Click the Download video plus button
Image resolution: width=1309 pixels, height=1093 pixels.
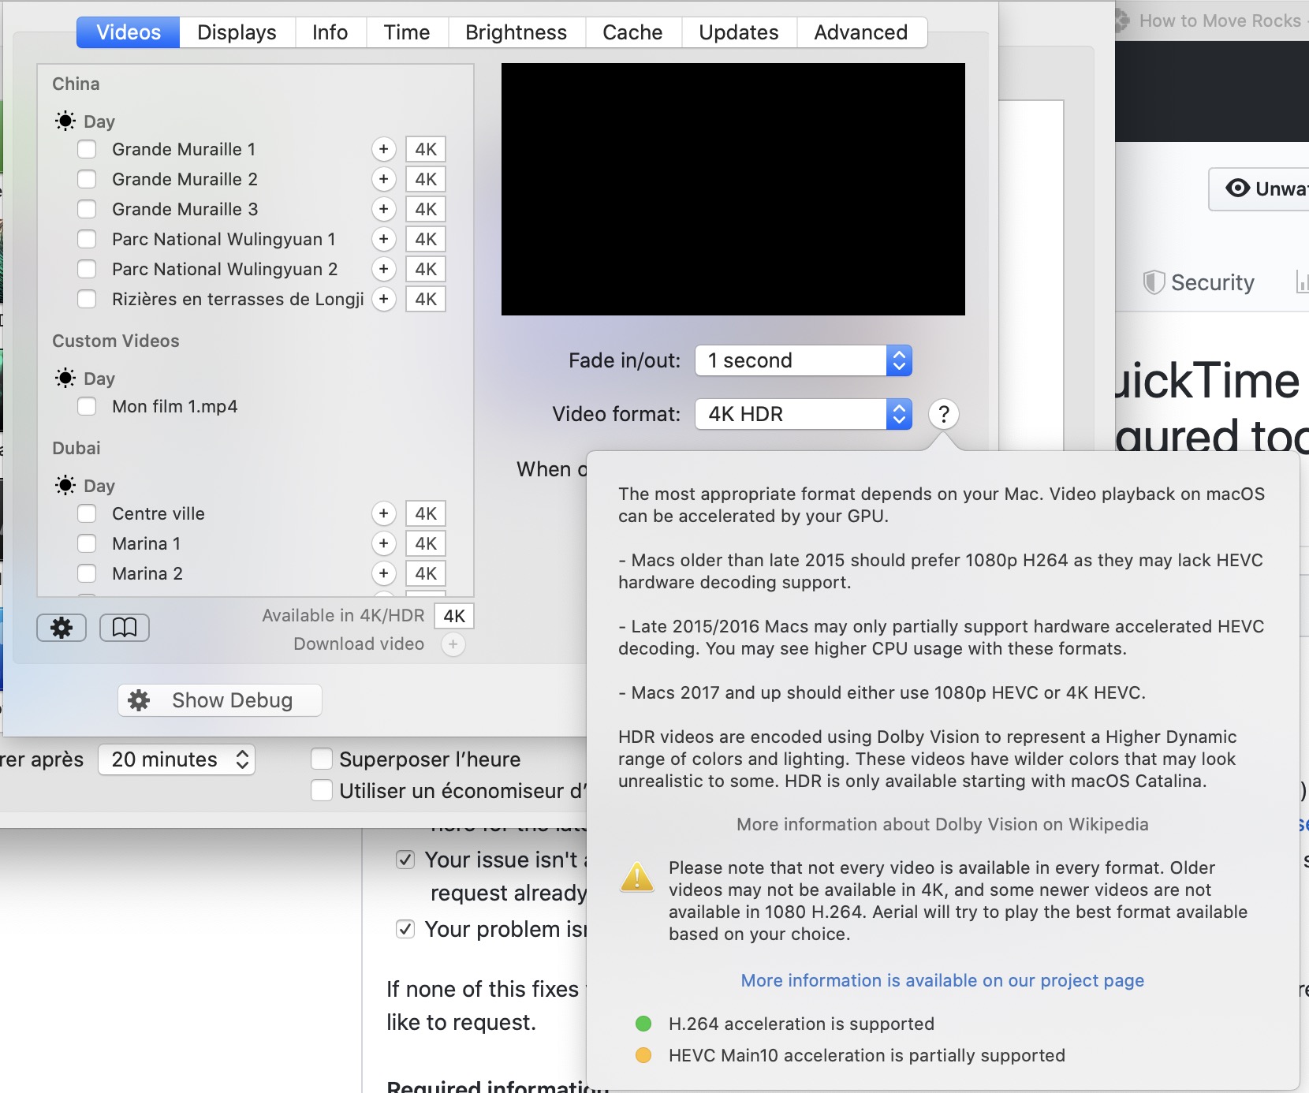pos(453,644)
